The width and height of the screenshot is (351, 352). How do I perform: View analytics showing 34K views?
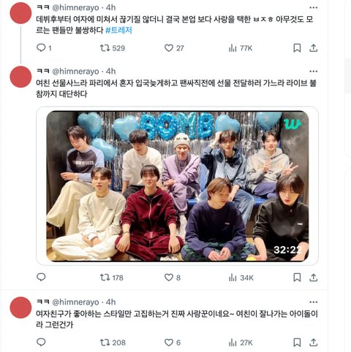pos(241,278)
